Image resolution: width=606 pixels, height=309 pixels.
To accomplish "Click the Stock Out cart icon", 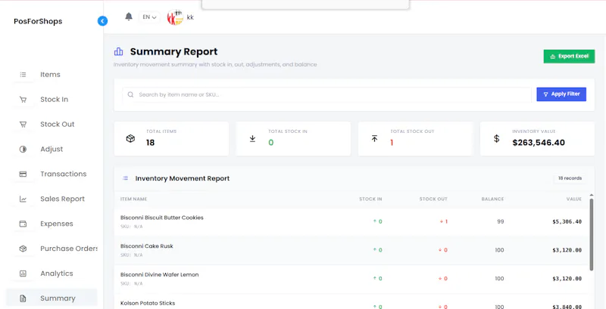I will (x=23, y=125).
